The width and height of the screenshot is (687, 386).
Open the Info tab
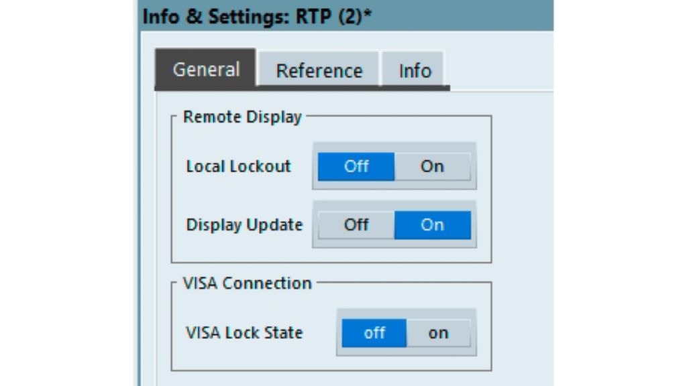414,70
